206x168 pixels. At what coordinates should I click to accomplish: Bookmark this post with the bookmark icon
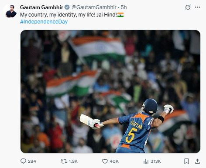186,161
